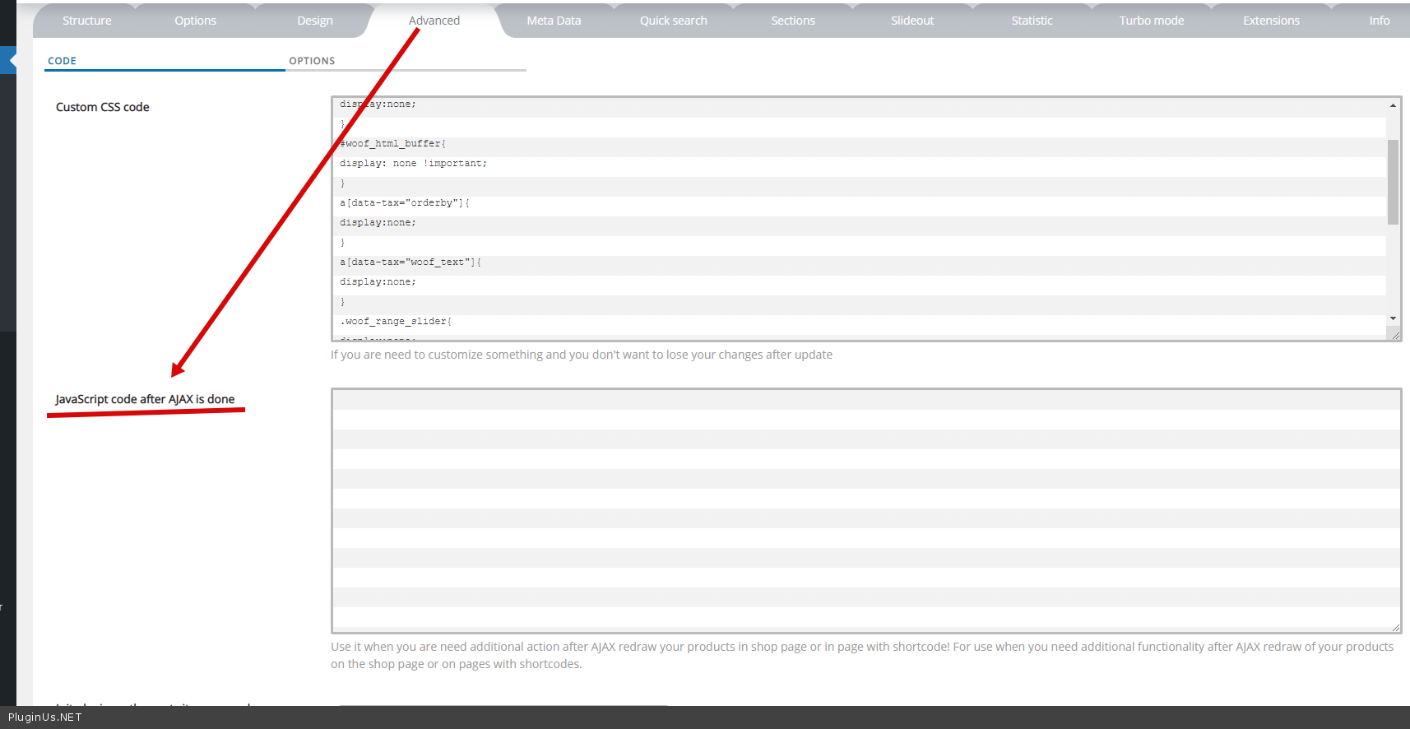Switch to the Sections tab
Image resolution: width=1410 pixels, height=729 pixels.
(793, 21)
